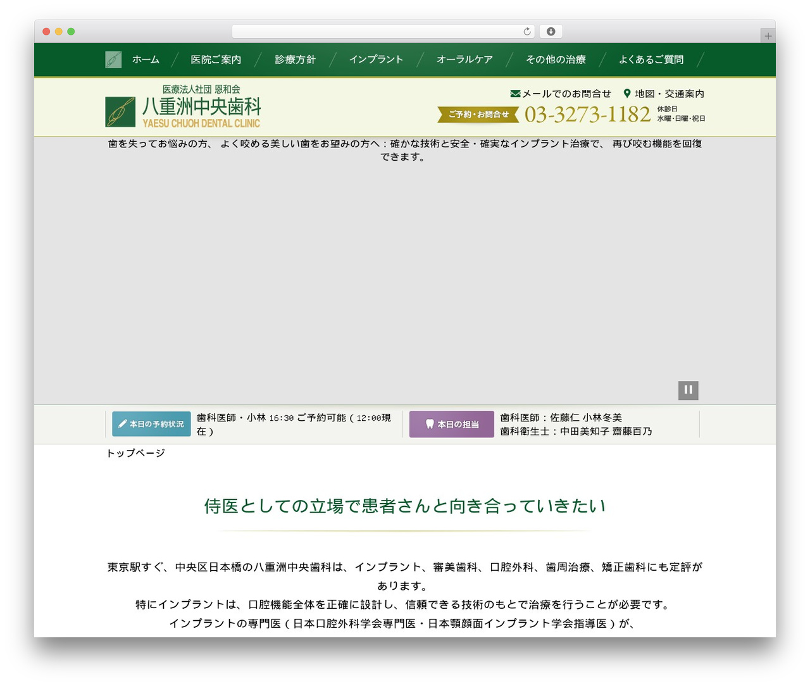Click the map pin icon
The width and height of the screenshot is (810, 686).
pos(627,94)
